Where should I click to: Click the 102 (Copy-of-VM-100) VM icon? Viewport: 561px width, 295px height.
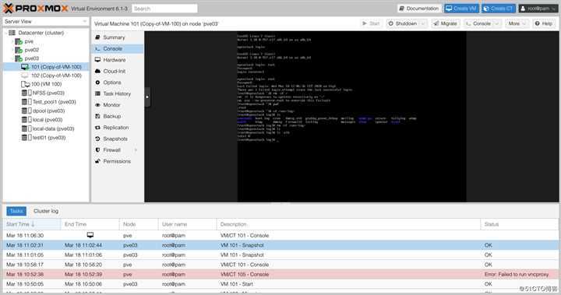pyautogui.click(x=25, y=76)
